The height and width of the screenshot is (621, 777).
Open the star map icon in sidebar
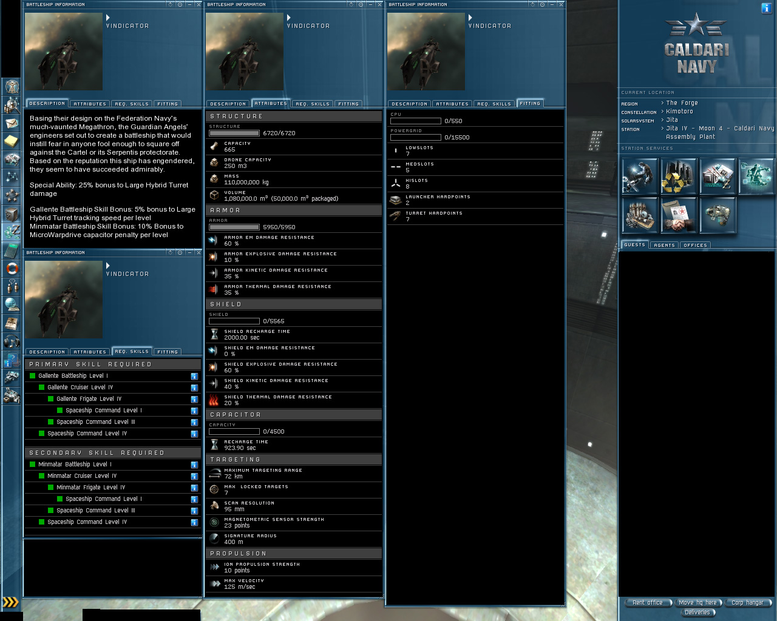click(12, 178)
